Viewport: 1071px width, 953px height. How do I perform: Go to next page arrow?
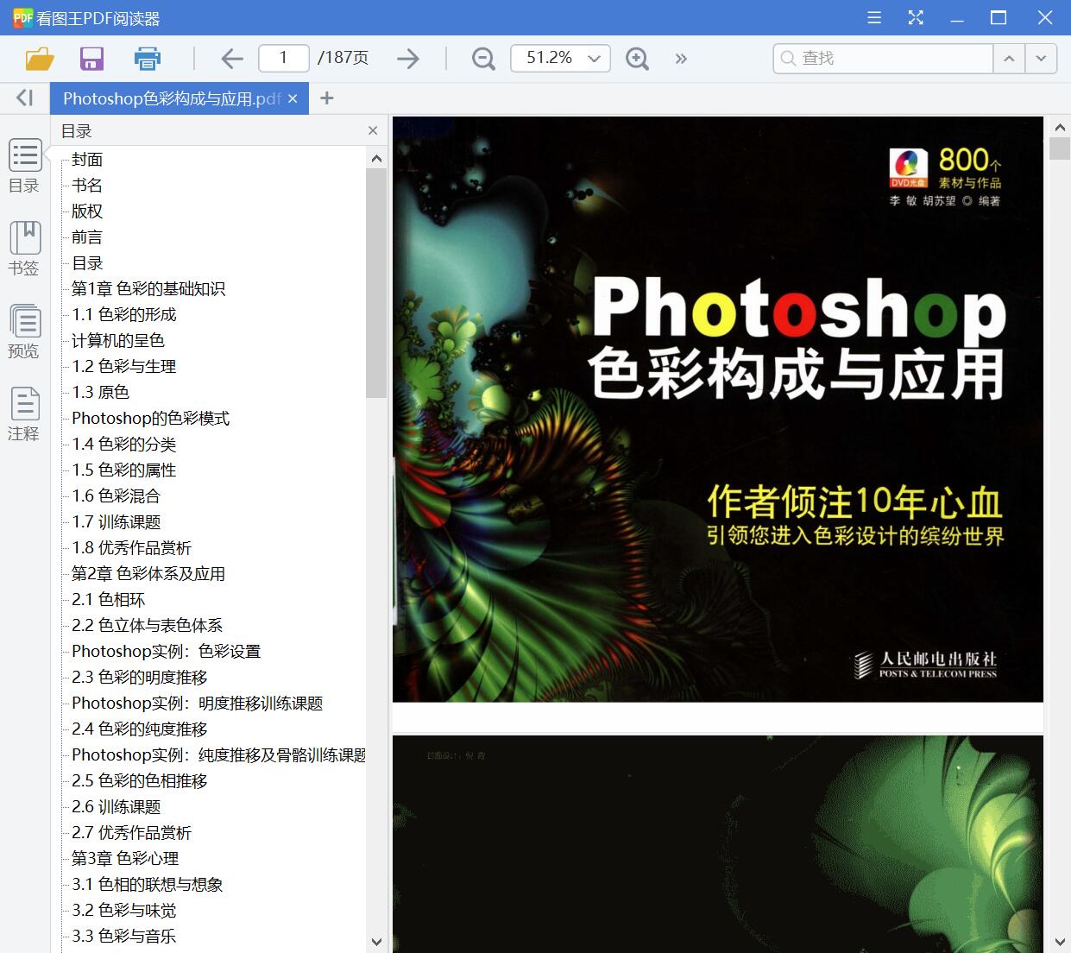pos(408,58)
